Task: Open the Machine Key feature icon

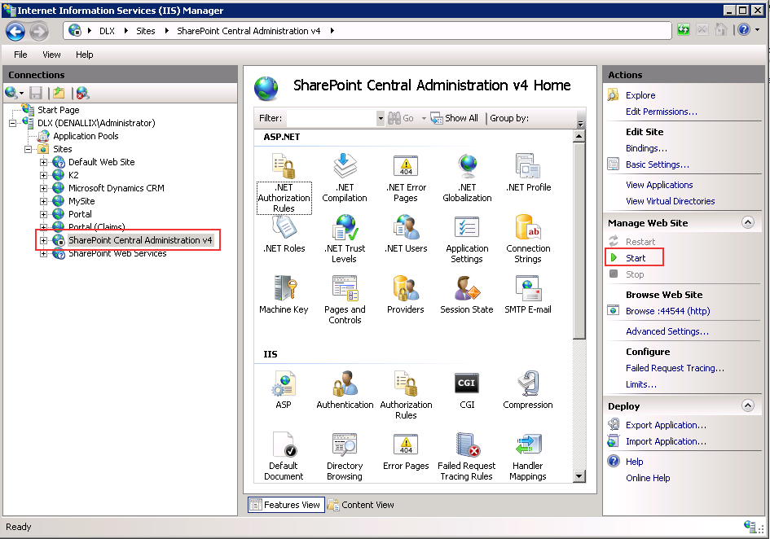Action: pos(284,289)
